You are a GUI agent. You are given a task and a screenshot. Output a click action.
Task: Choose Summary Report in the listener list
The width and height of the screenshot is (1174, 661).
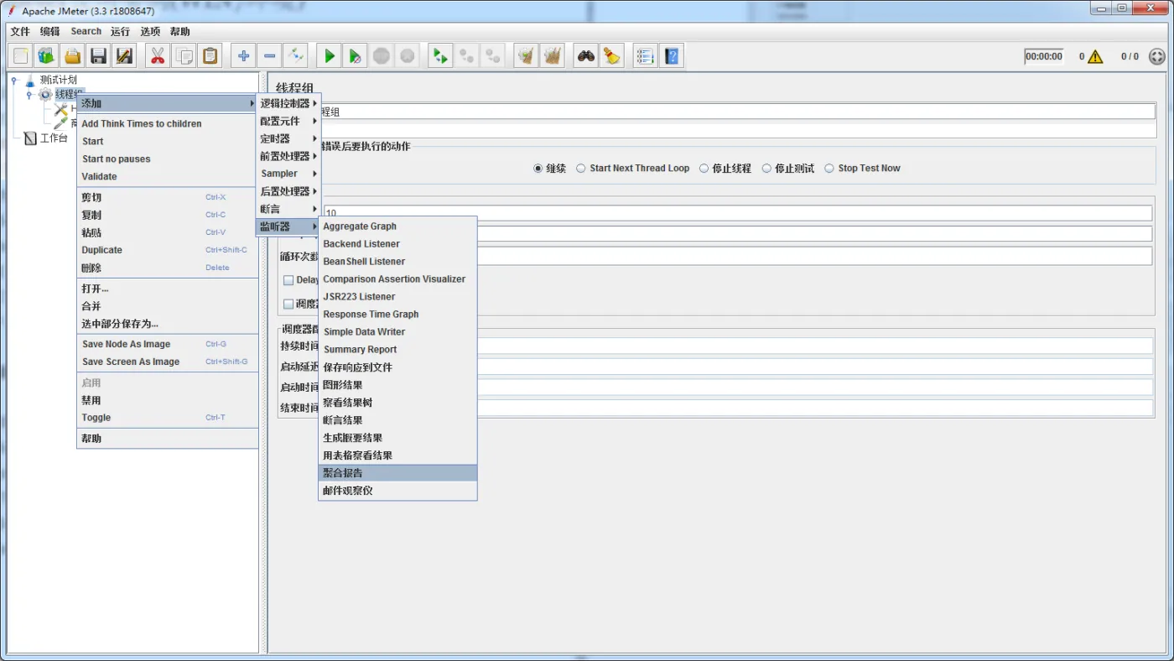tap(361, 350)
